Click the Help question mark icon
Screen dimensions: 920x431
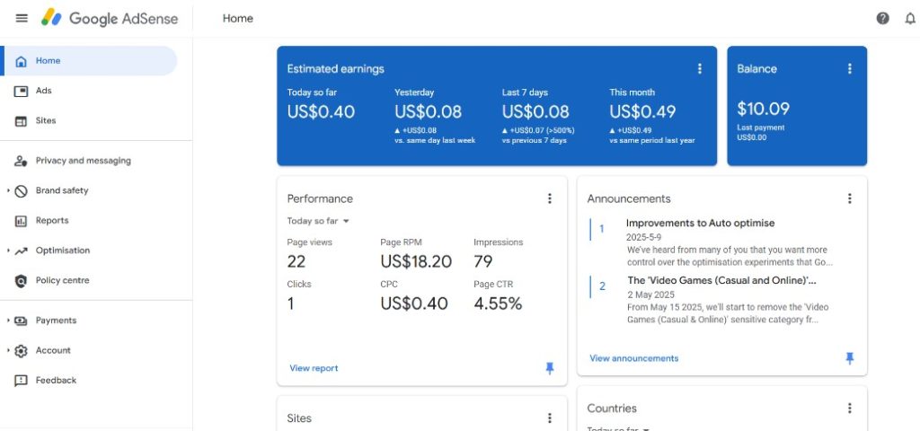(882, 18)
